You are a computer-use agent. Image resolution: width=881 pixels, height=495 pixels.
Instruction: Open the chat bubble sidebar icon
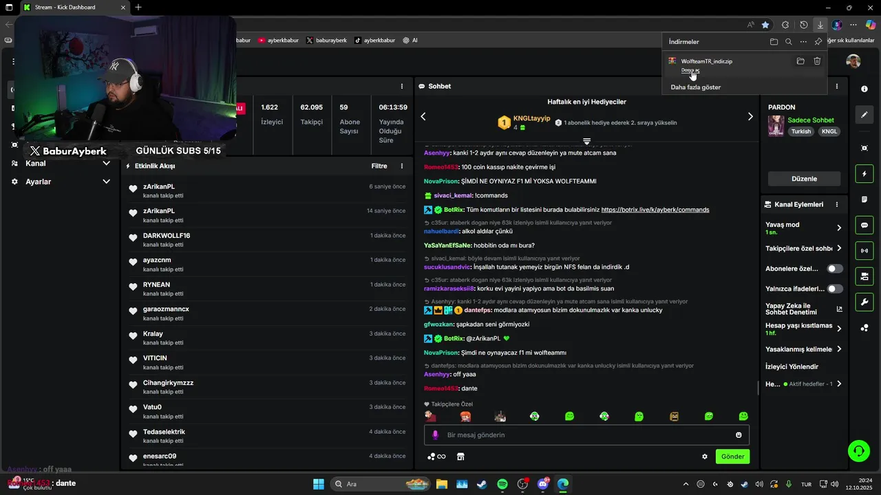tap(864, 225)
